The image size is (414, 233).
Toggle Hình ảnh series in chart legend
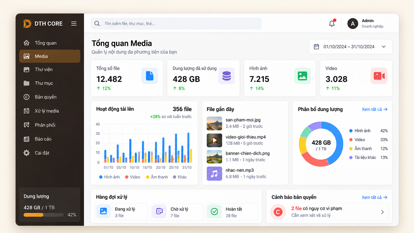[x=109, y=177]
